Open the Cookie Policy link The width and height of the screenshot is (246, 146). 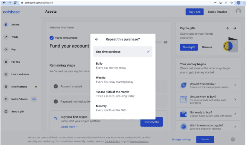(x=112, y=141)
